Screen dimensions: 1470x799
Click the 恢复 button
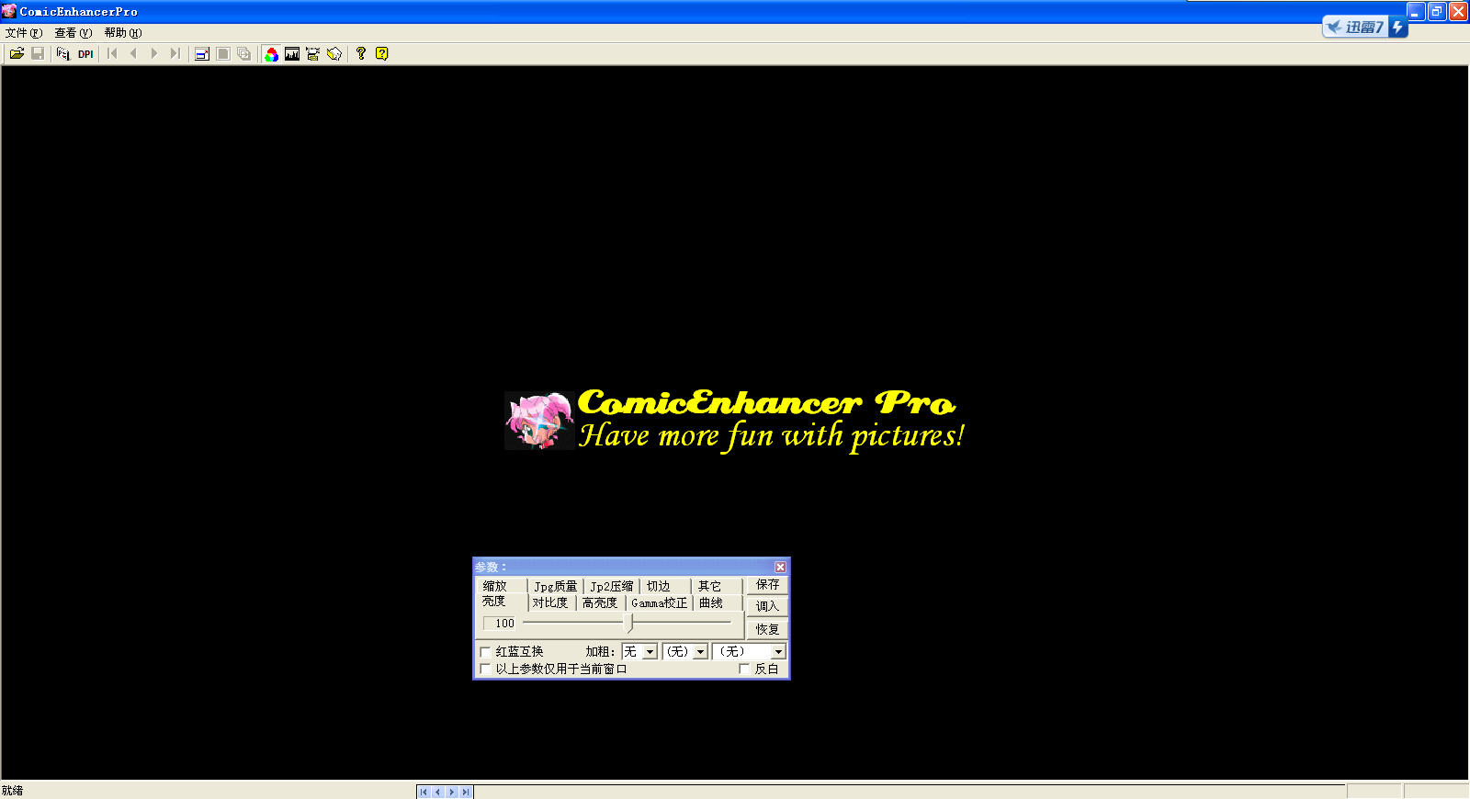(767, 629)
